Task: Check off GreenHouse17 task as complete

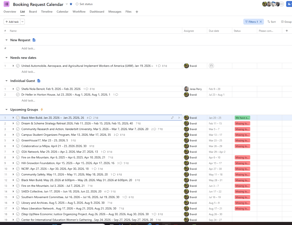Action: click(x=18, y=140)
